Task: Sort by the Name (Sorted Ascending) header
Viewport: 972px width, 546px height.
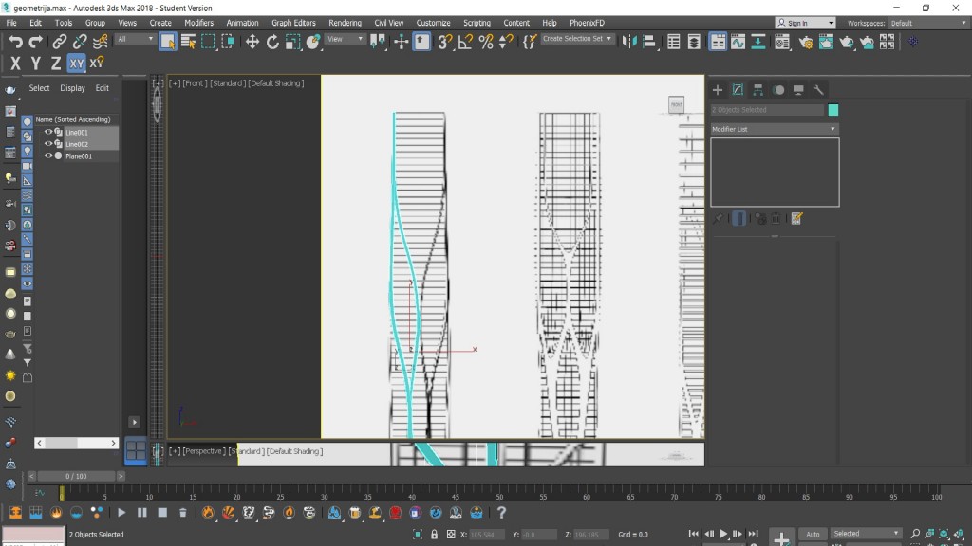Action: pos(73,119)
